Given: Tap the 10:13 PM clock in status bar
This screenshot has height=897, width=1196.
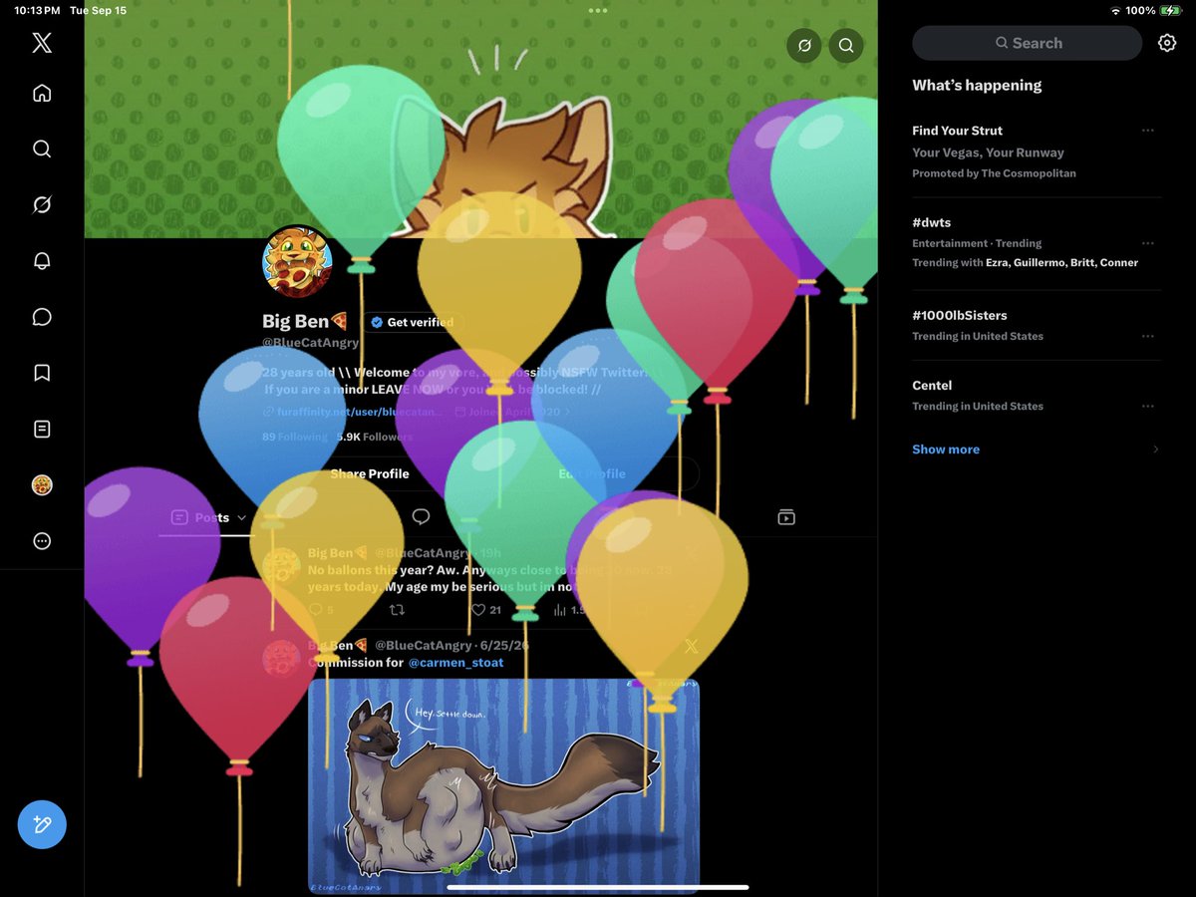Looking at the screenshot, I should (37, 10).
